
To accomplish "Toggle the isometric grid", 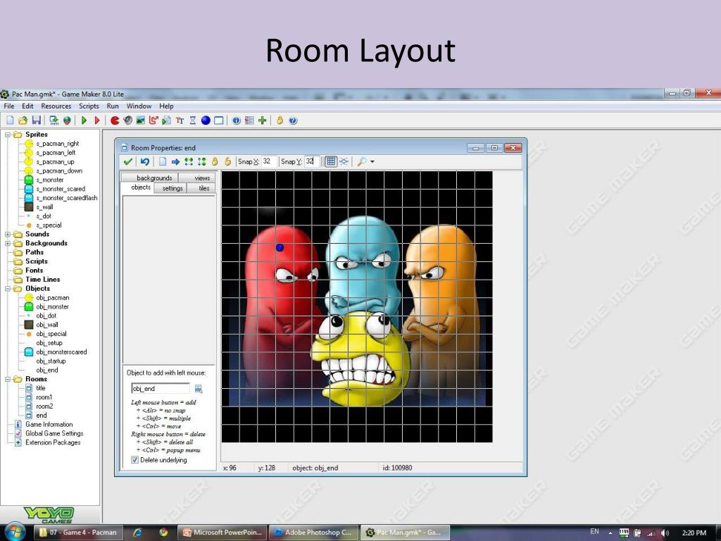I will [344, 161].
